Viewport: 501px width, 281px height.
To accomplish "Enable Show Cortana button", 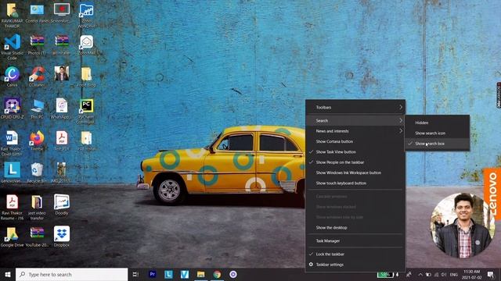I will pos(355,141).
